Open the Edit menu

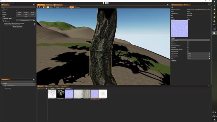(x=4, y=3)
